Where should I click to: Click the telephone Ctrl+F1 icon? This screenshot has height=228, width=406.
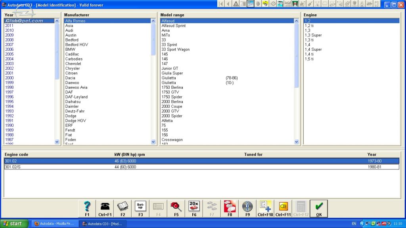coord(105,209)
